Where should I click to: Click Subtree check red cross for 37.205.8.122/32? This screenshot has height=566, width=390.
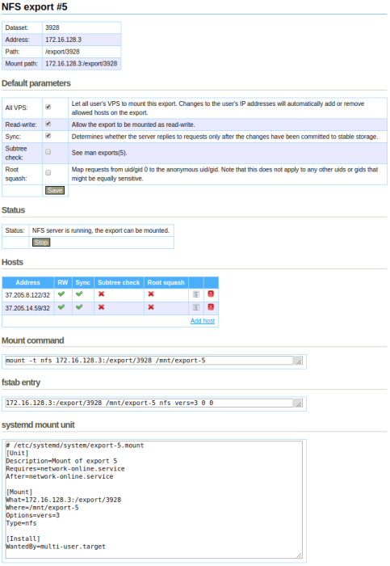click(101, 294)
